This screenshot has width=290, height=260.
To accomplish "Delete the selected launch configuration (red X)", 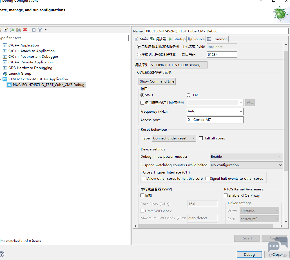I will pos(25,30).
